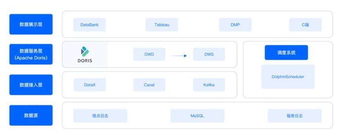
Task: Click the Apache Doris logo
Action: click(85, 54)
